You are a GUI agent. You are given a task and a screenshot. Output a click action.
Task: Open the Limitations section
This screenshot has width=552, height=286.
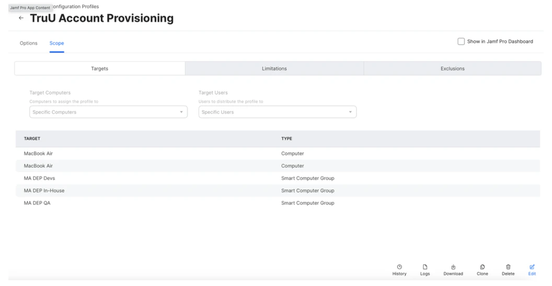pos(274,68)
